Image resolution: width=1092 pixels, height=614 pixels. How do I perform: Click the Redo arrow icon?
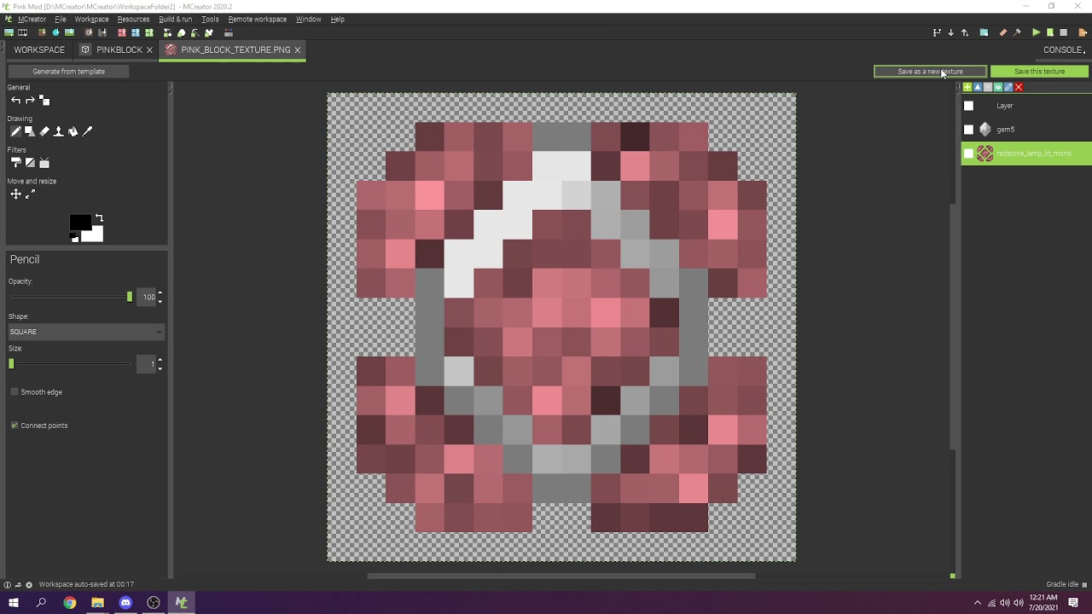(30, 101)
